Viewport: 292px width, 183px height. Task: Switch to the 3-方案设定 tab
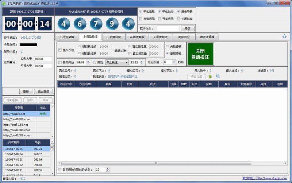click(114, 37)
